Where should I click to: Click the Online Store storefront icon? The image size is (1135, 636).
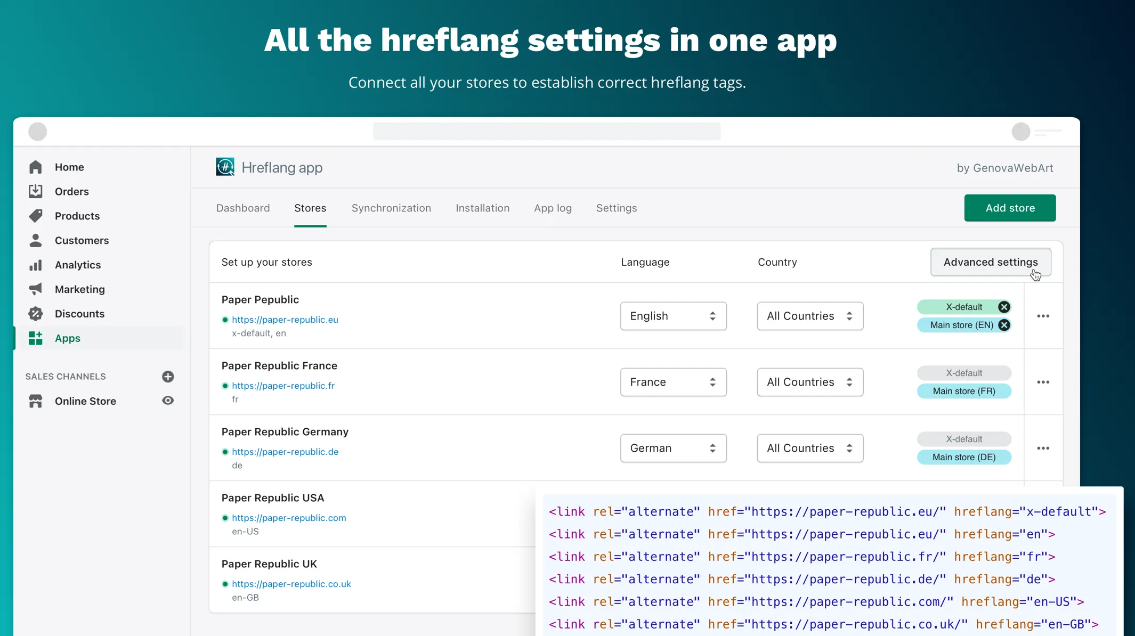[x=36, y=401]
